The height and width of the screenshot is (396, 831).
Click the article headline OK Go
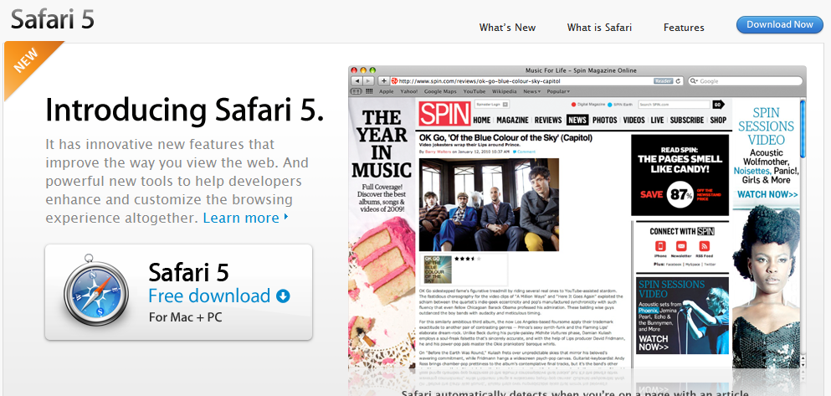pyautogui.click(x=505, y=137)
